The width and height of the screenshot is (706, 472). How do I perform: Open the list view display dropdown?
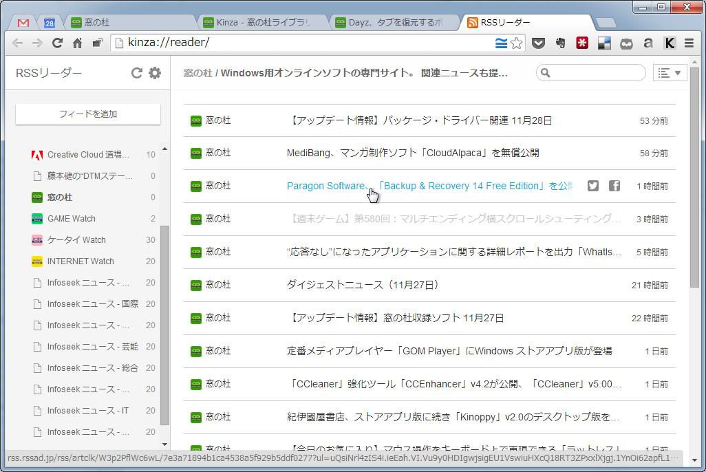click(x=669, y=73)
